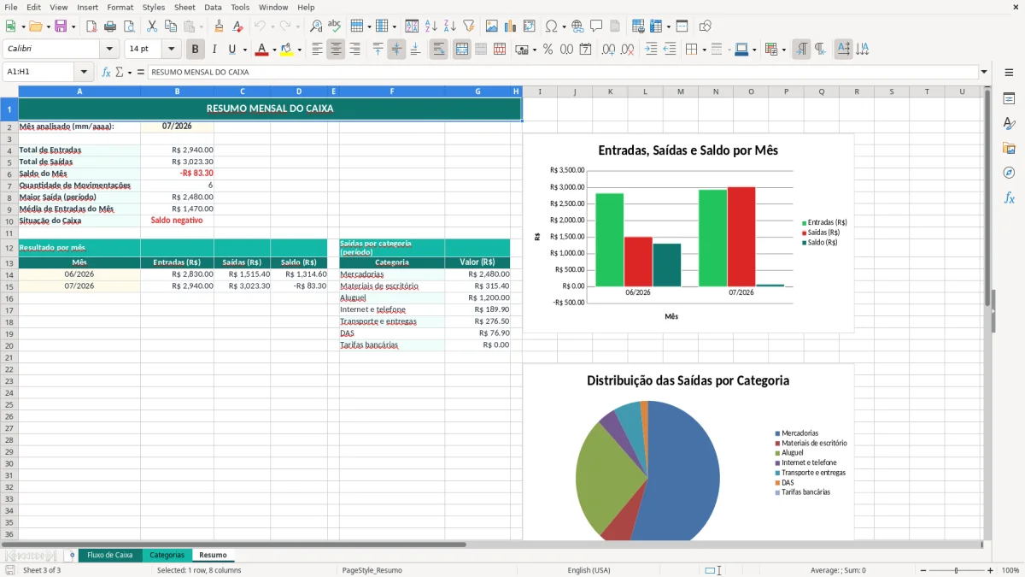Switch to the Categorias sheet tab

pos(167,555)
